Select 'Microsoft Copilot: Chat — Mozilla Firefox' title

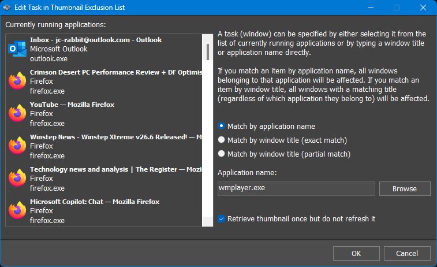click(95, 202)
